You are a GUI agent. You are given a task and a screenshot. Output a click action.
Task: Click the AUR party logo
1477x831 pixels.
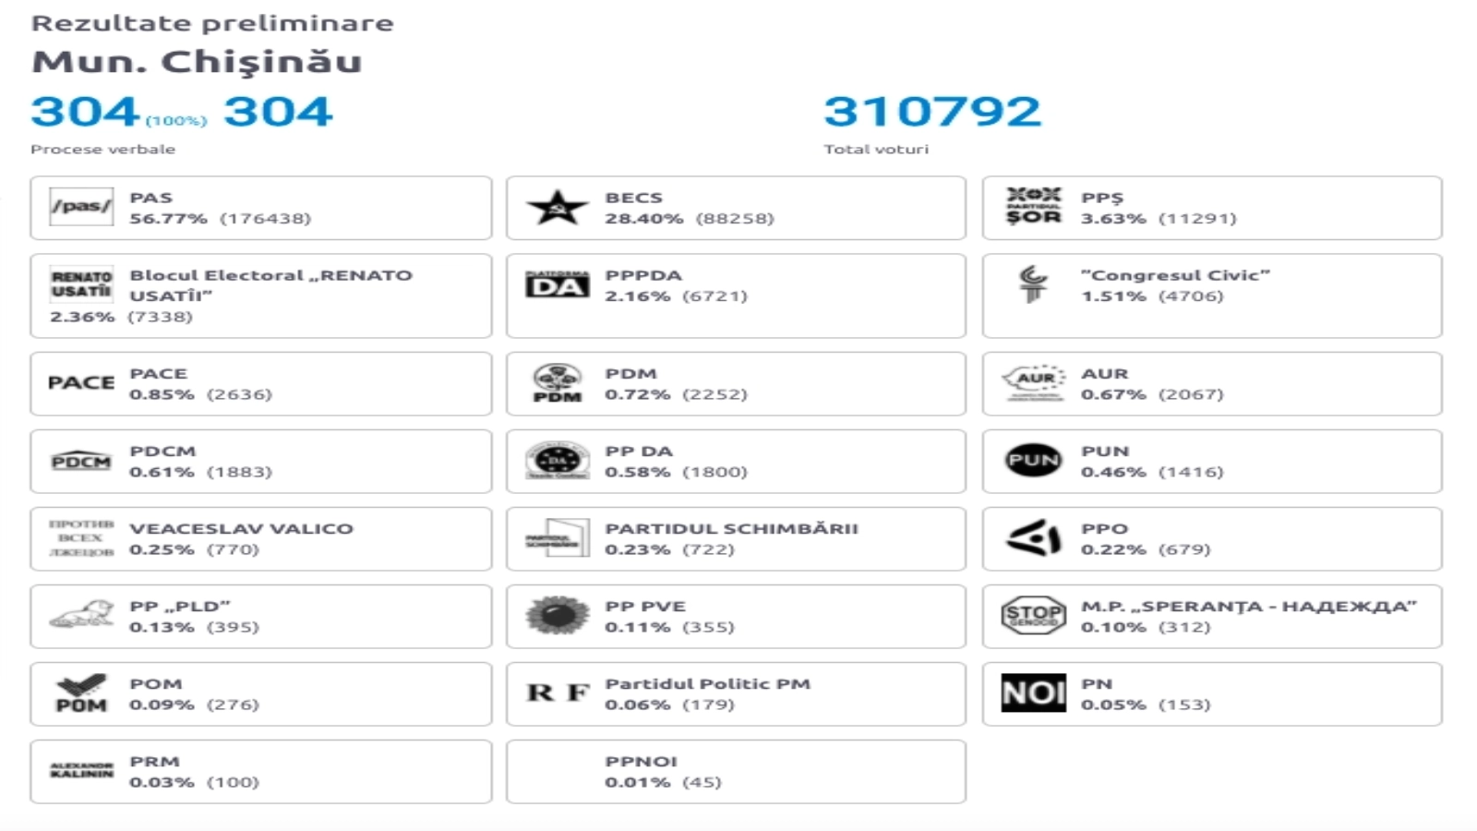coord(1033,382)
